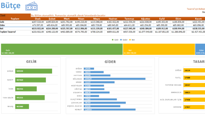The height and width of the screenshot is (115, 205).
Task: Click the blue Gider legend swatch
Action: click(x=121, y=40)
